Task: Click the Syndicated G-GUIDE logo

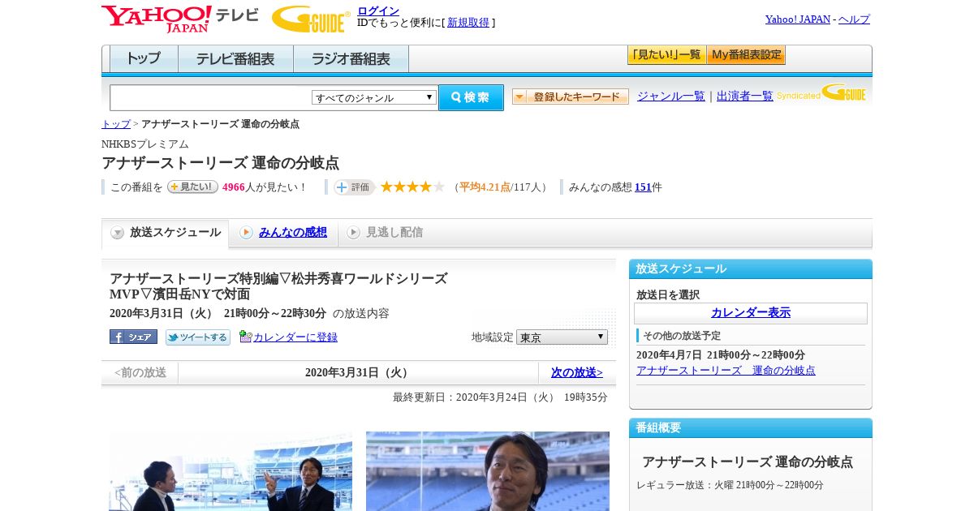Action: [821, 93]
